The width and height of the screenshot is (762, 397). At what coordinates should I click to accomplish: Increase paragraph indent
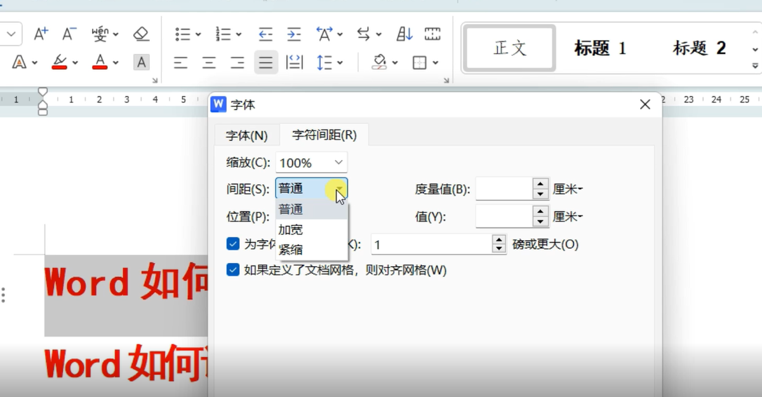coord(293,34)
